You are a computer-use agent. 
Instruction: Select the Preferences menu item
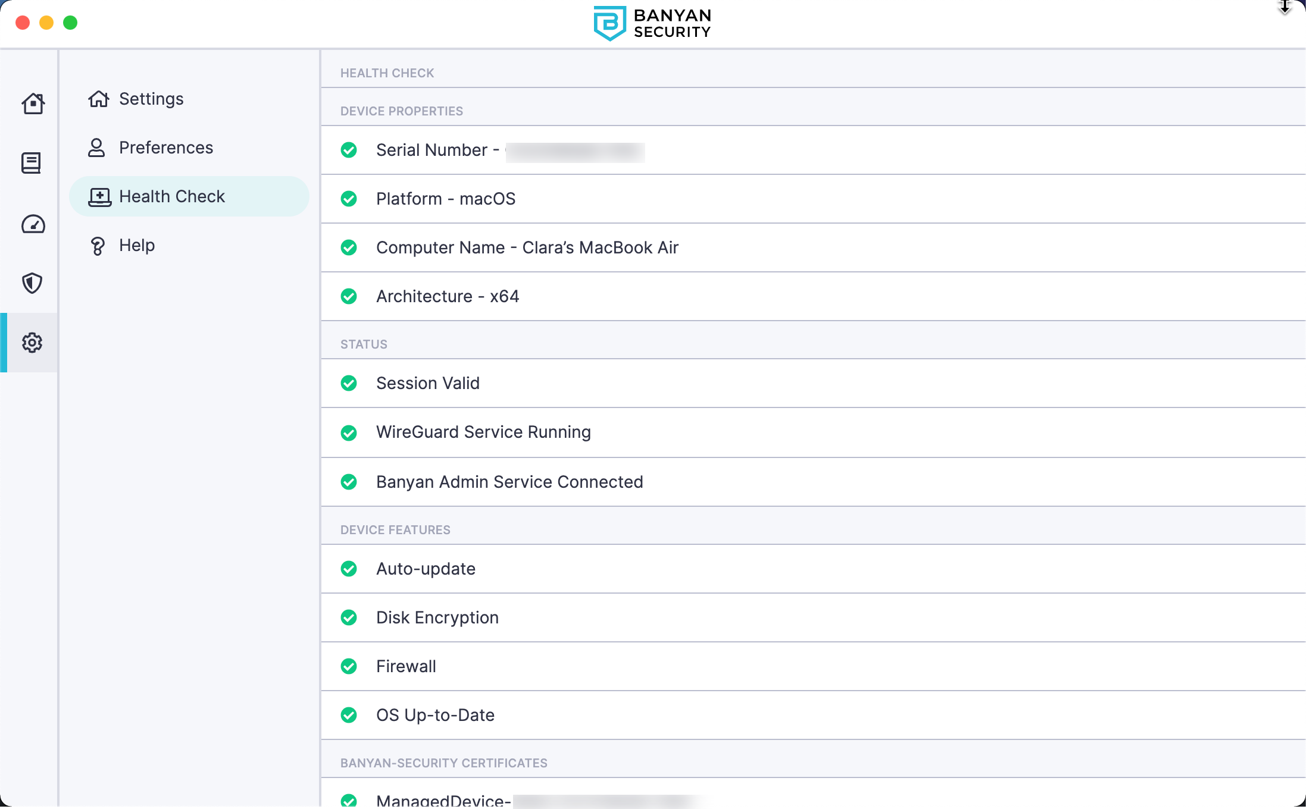[189, 148]
